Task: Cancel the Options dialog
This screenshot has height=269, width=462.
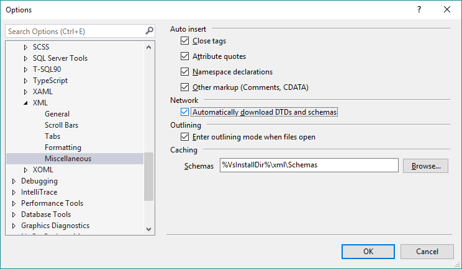Action: pyautogui.click(x=427, y=251)
